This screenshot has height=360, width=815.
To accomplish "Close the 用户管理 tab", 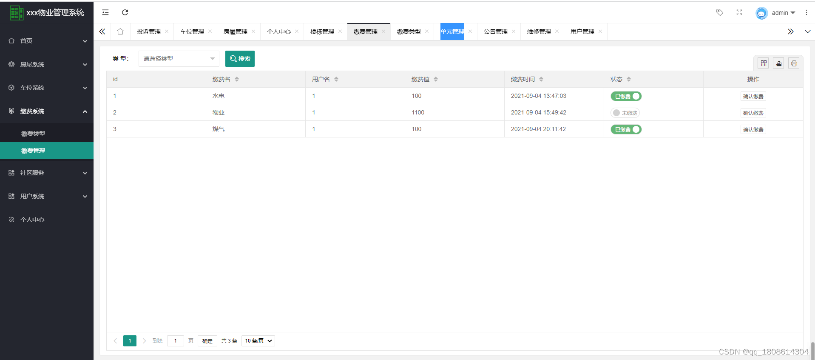I will [x=600, y=31].
